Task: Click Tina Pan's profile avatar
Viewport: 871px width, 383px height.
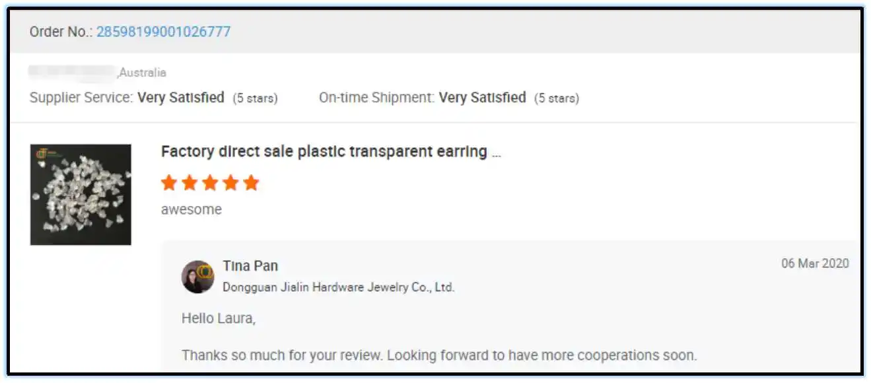Action: point(197,277)
